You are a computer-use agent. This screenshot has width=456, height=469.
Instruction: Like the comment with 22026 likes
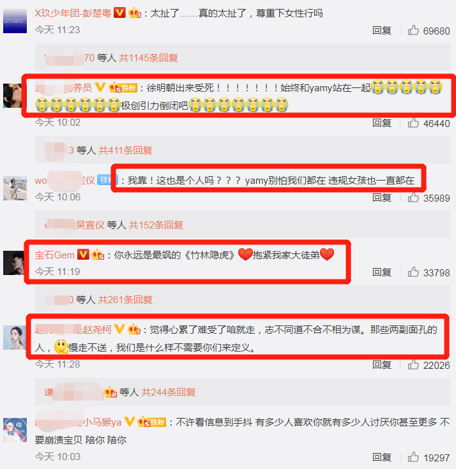(x=413, y=364)
